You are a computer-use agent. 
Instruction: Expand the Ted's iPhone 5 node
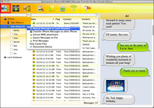coord(5,23)
